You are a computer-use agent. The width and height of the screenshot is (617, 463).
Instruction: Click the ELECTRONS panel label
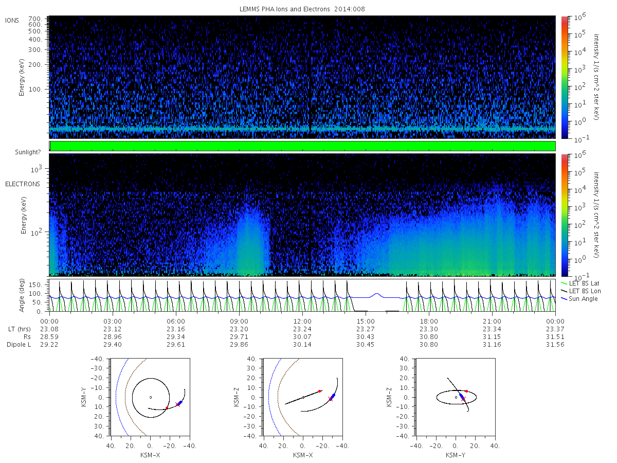pyautogui.click(x=22, y=184)
